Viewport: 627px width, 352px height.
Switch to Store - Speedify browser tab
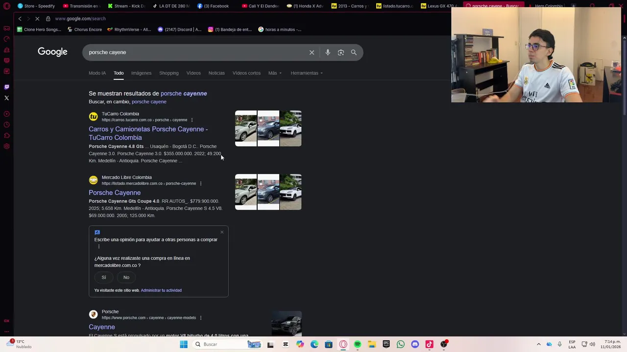click(x=37, y=6)
